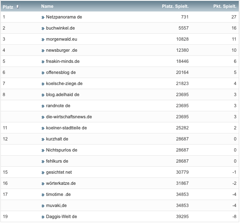Click the double-arrow icon before Netzpanorama de
240x223 pixels.
point(43,17)
